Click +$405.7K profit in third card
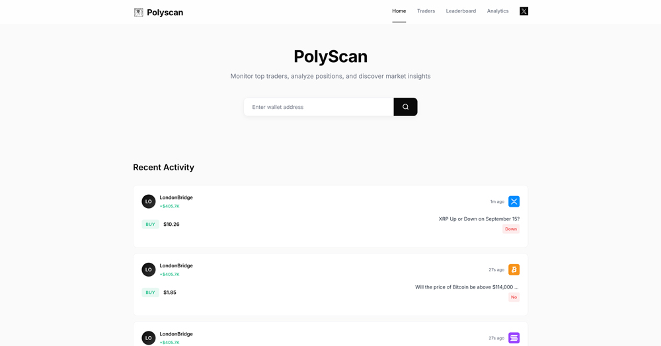This screenshot has height=346, width=661. click(x=169, y=342)
